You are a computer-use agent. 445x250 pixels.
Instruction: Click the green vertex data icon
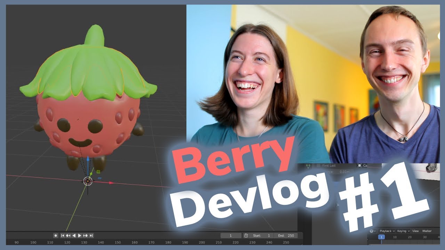(x=308, y=166)
